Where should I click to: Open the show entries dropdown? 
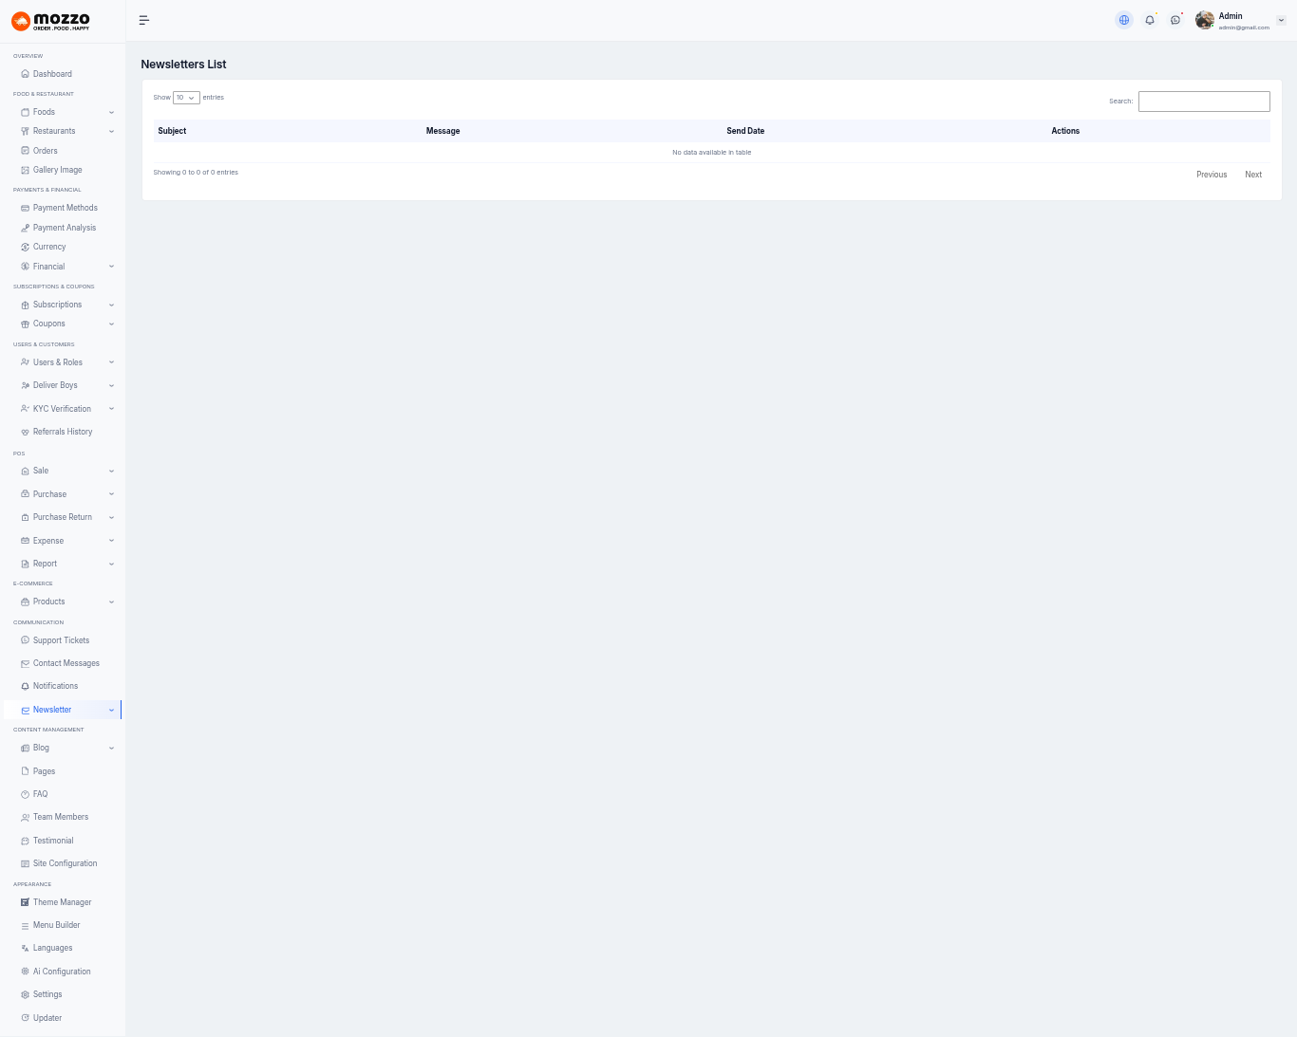186,98
